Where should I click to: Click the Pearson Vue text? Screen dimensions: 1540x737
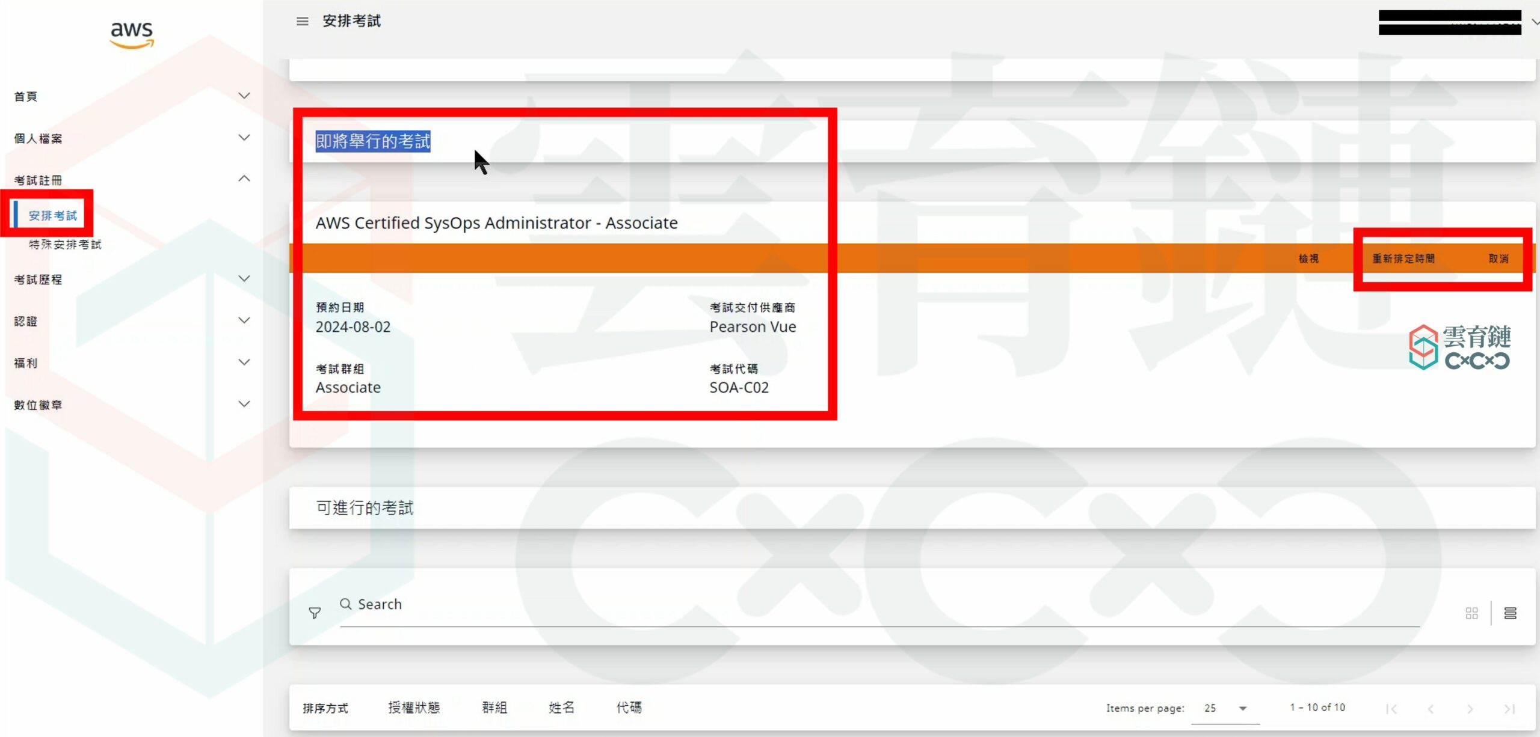753,327
